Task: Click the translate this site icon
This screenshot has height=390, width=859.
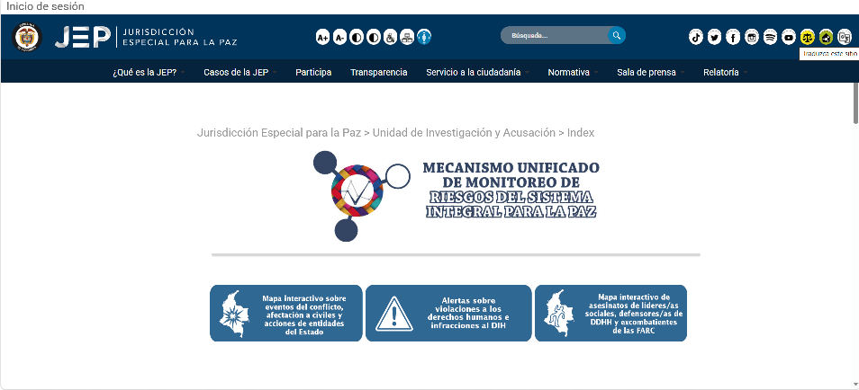Action: (845, 37)
